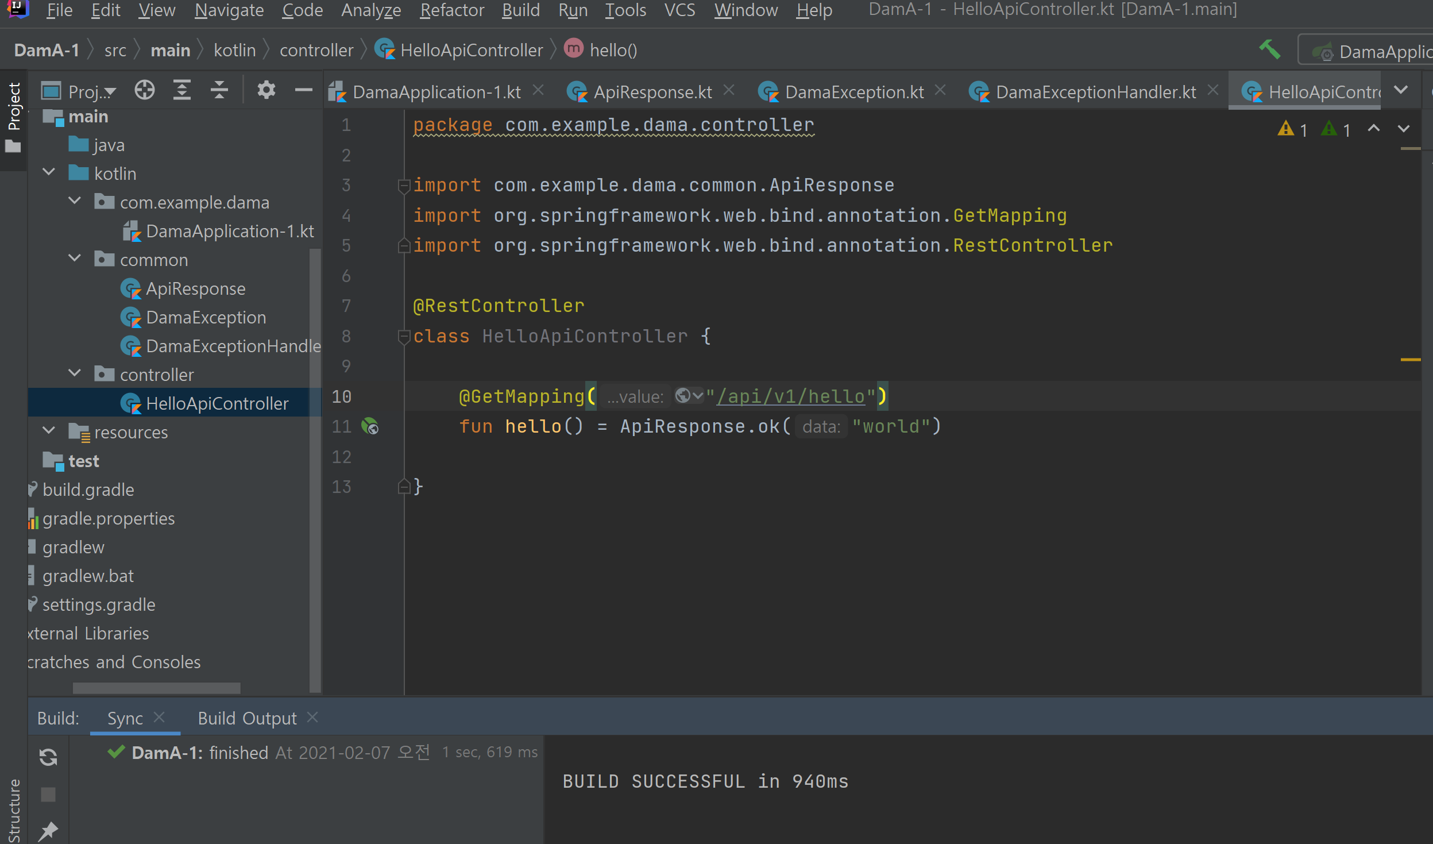Viewport: 1433px width, 844px height.
Task: Expand all nodes with the expand-all icon
Action: coord(183,90)
